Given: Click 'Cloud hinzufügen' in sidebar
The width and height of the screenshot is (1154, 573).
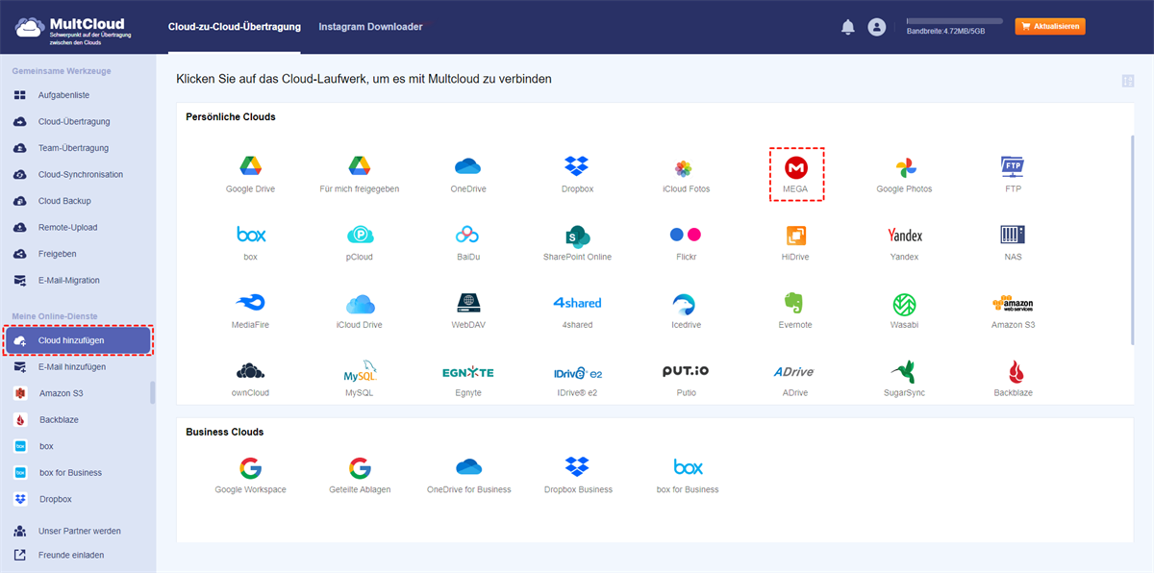Looking at the screenshot, I should coord(78,340).
